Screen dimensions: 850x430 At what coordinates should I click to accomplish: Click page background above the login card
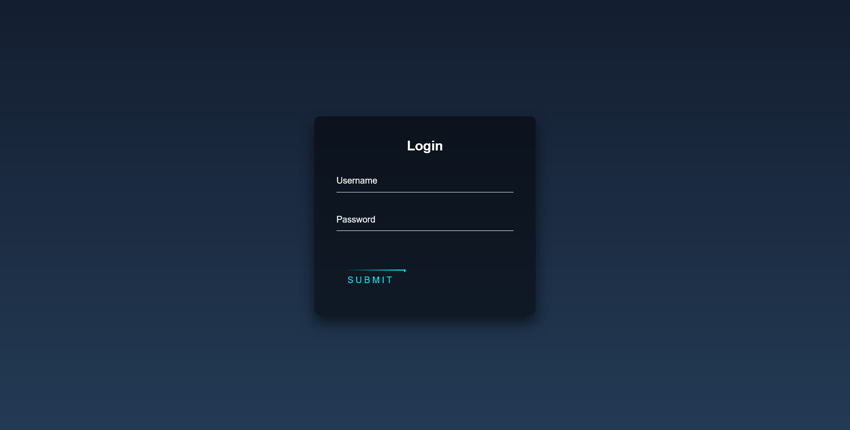click(425, 58)
